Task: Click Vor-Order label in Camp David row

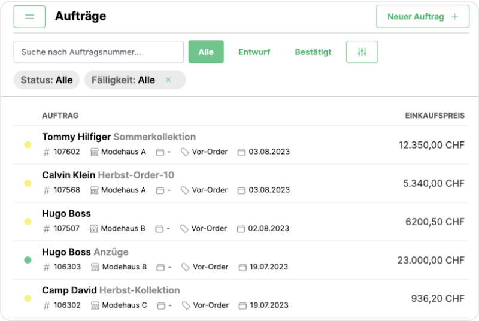Action: click(x=211, y=305)
